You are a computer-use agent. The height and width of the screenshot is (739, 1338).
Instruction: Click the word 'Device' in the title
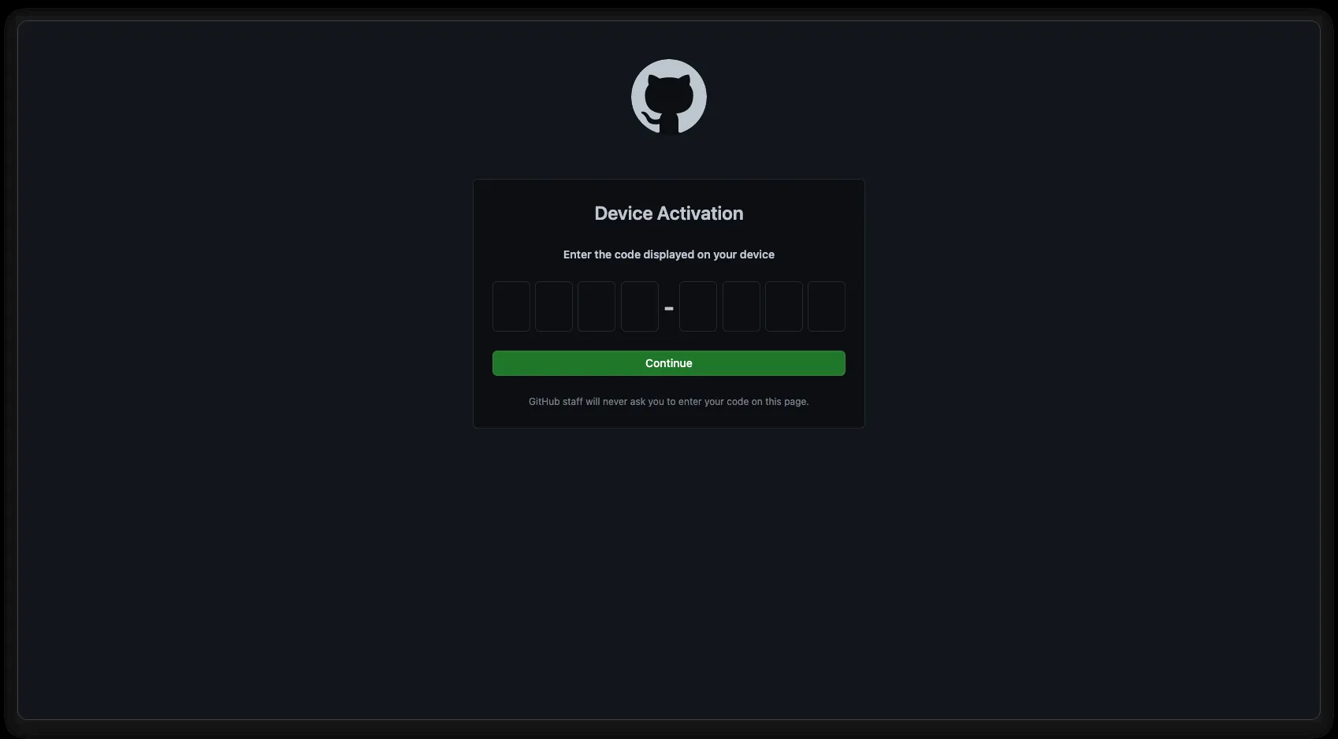(623, 214)
